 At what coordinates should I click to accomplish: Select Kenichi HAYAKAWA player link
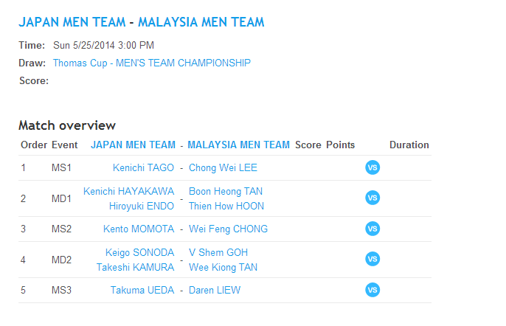tap(128, 191)
